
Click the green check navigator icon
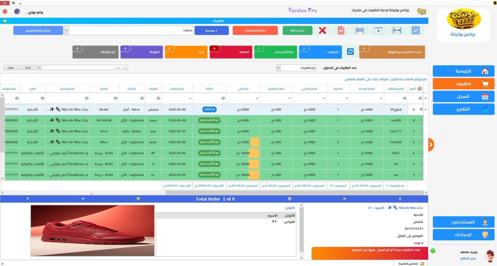(x=138, y=199)
